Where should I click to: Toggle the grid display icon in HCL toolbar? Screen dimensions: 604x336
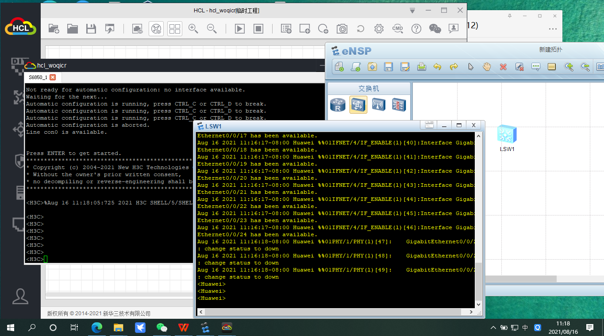(175, 29)
